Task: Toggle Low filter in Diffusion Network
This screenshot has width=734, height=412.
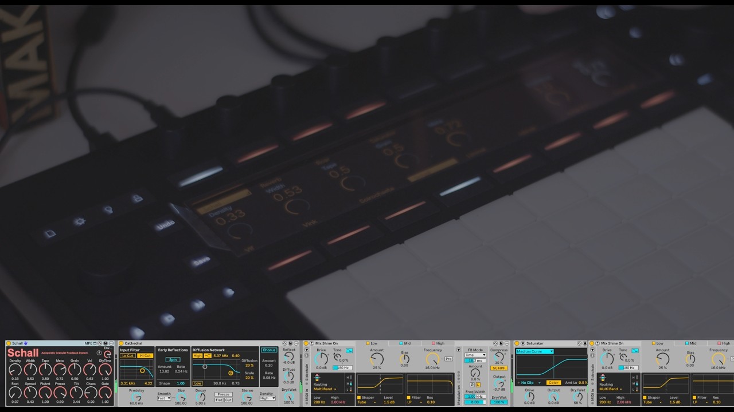Action: coord(197,383)
